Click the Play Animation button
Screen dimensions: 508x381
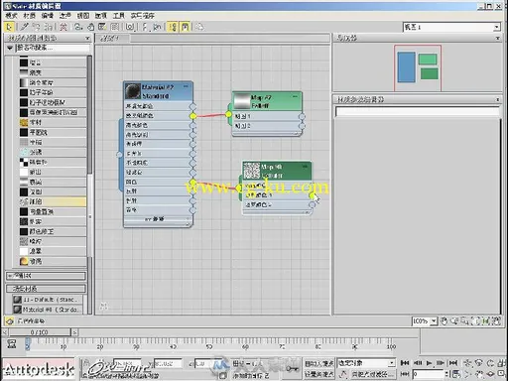[430, 363]
